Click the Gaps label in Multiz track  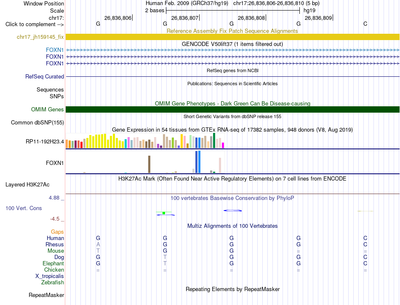pos(57,232)
